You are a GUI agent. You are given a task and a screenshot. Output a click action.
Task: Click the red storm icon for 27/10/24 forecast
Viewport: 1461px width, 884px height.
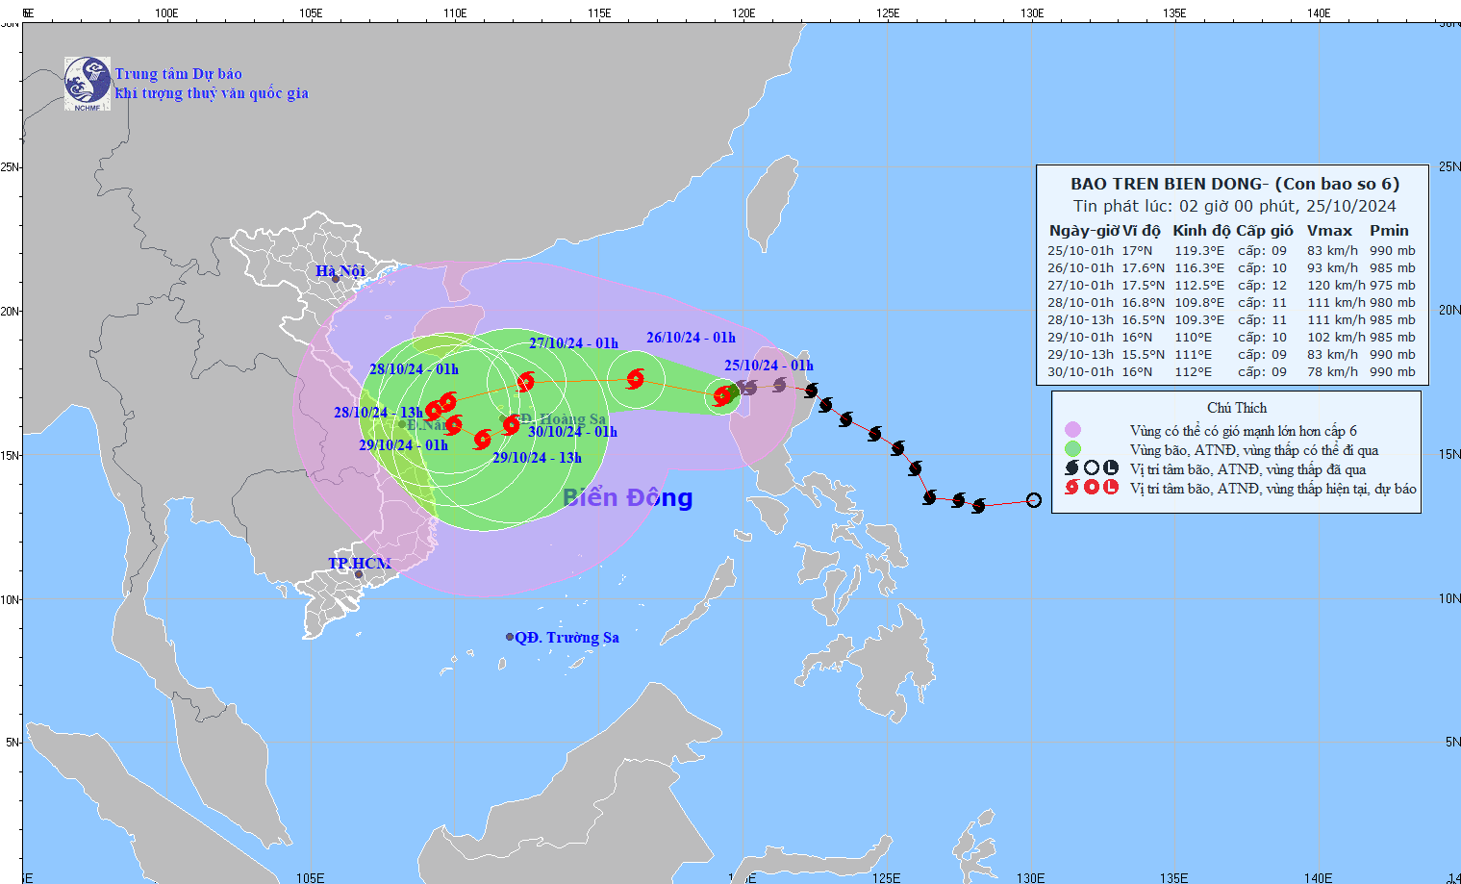[525, 382]
